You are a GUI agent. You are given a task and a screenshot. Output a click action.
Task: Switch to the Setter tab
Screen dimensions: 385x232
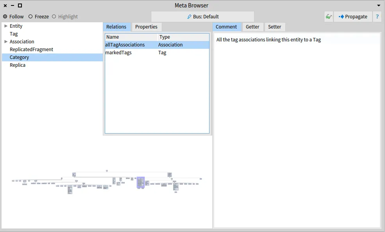pyautogui.click(x=274, y=27)
